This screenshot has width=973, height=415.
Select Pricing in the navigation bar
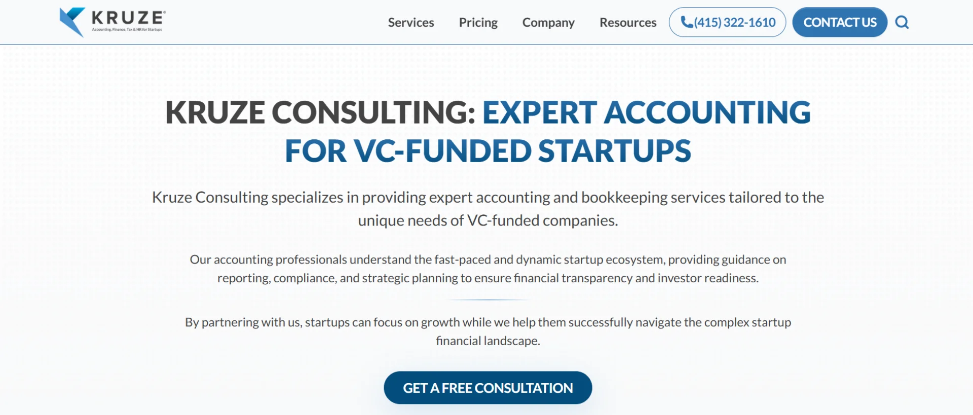[478, 22]
